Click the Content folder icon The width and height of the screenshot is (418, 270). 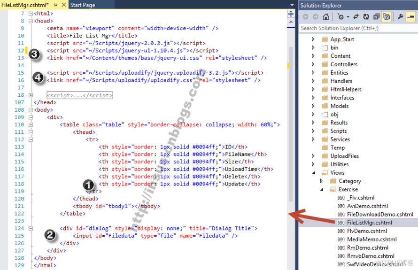tap(325, 56)
